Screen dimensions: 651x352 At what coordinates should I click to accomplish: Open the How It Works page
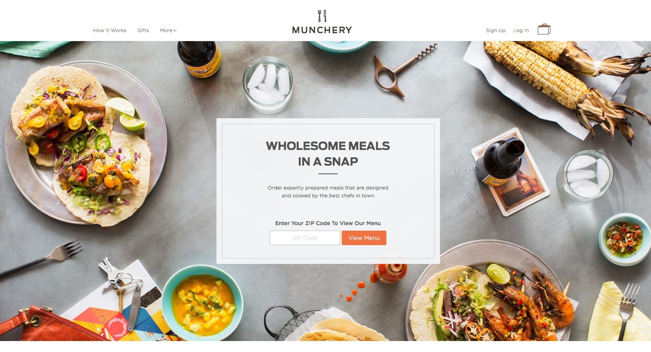(x=110, y=31)
